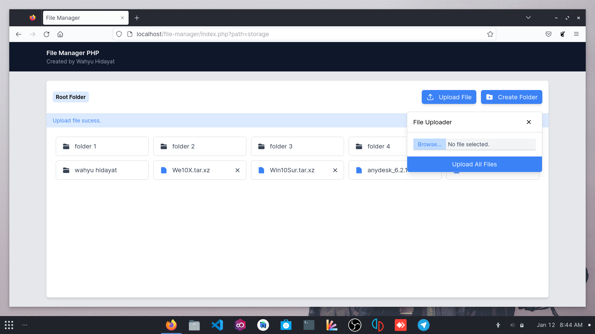The width and height of the screenshot is (595, 334).
Task: Bookmark page with the star icon
Action: 490,34
